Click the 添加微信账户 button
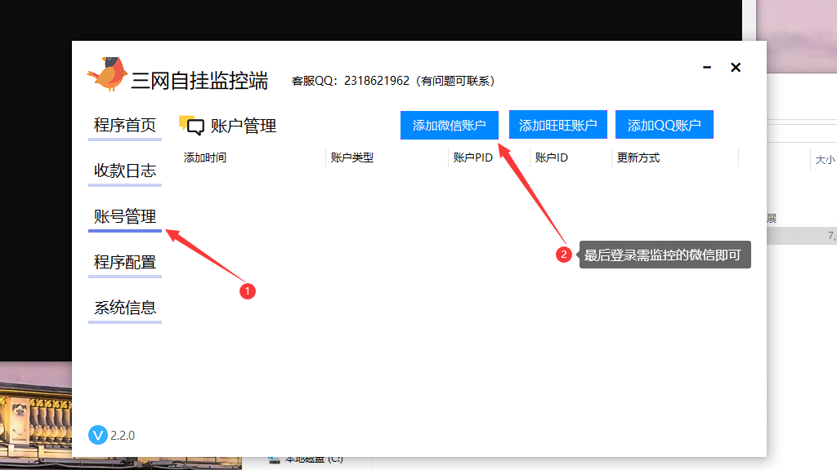The height and width of the screenshot is (470, 837). click(449, 124)
